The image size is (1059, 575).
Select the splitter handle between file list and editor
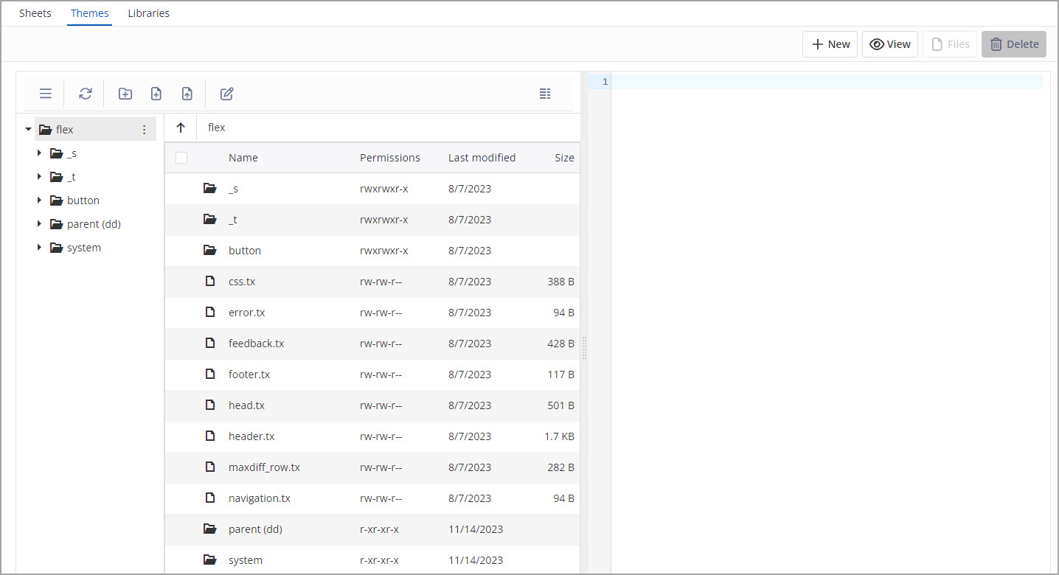[x=584, y=348]
